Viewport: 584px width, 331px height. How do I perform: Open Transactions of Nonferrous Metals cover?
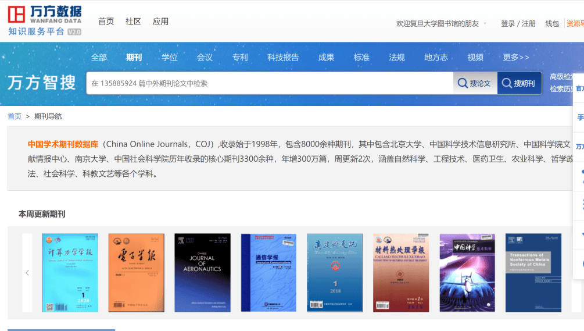click(533, 273)
